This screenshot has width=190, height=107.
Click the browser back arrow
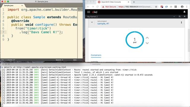[x=88, y=7]
